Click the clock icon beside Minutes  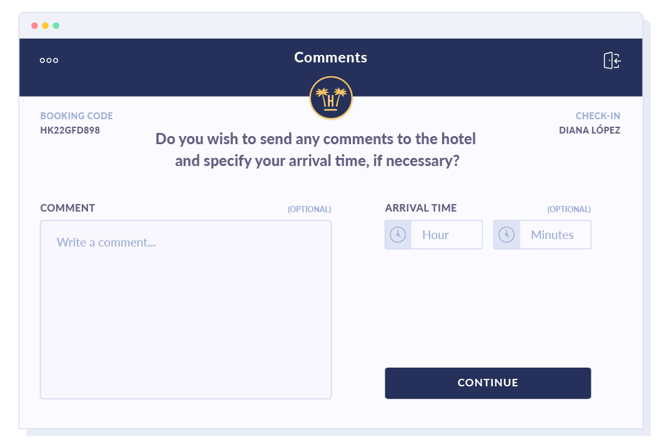[x=506, y=235]
